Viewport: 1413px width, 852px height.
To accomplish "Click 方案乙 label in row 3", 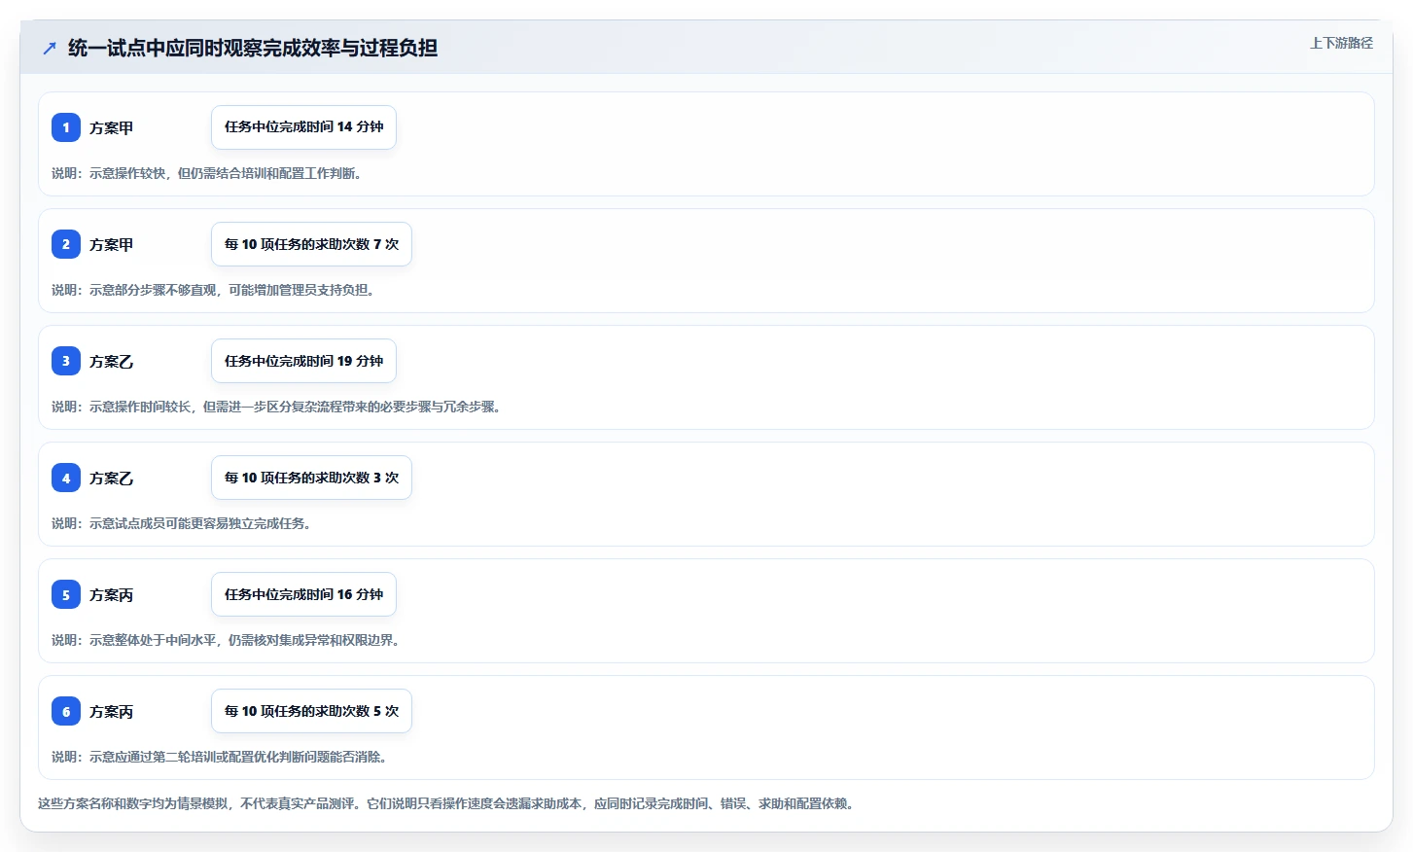I will [111, 361].
